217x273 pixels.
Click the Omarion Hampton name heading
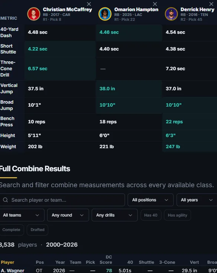click(137, 9)
